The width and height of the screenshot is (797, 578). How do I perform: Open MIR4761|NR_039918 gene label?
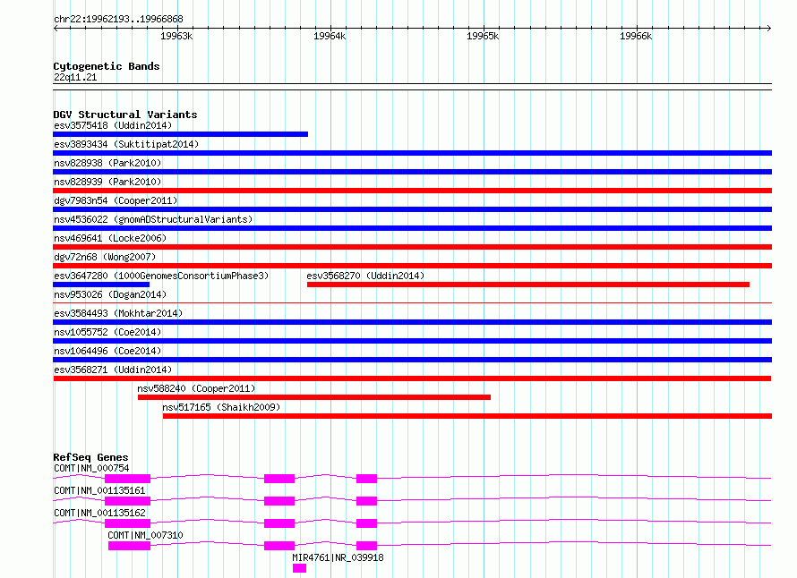pos(338,557)
